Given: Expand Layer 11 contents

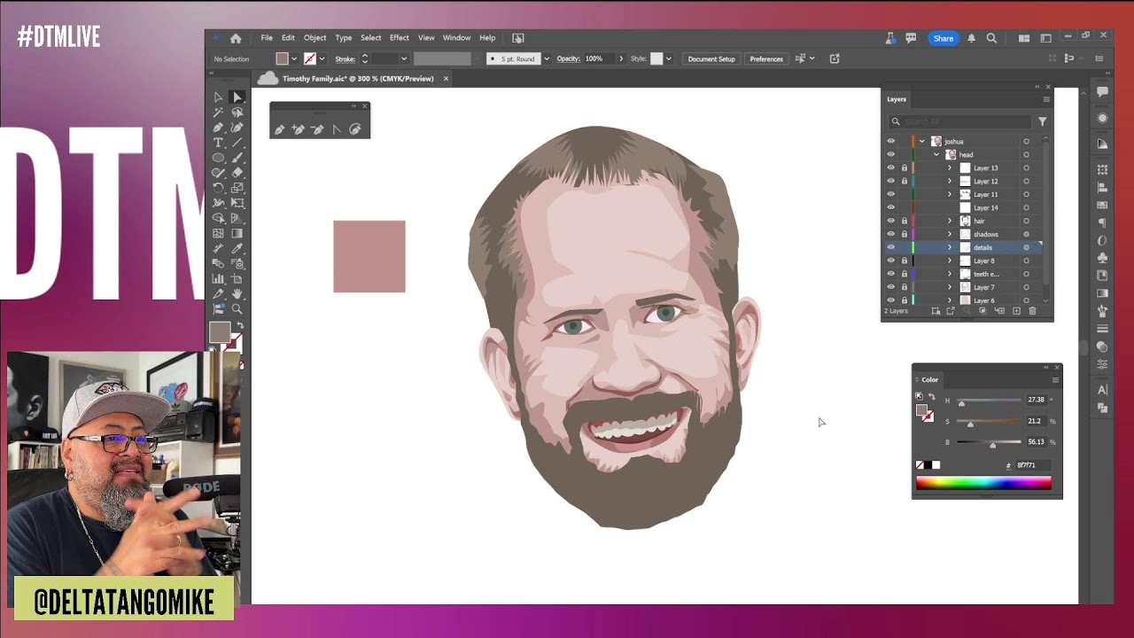Looking at the screenshot, I should [950, 194].
